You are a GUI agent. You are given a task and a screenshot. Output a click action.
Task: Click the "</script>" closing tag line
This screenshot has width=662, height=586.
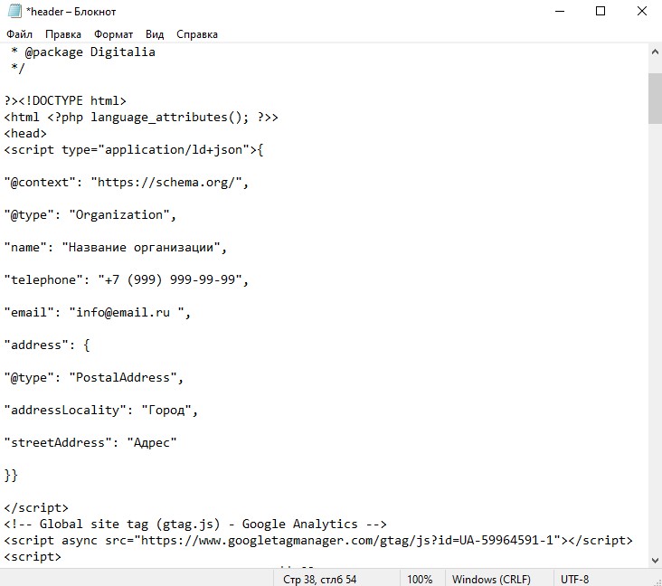(36, 508)
